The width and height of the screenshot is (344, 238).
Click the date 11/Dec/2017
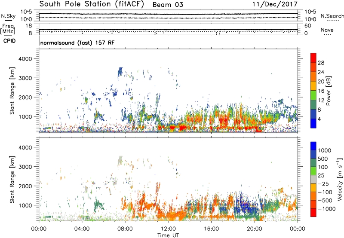point(275,4)
